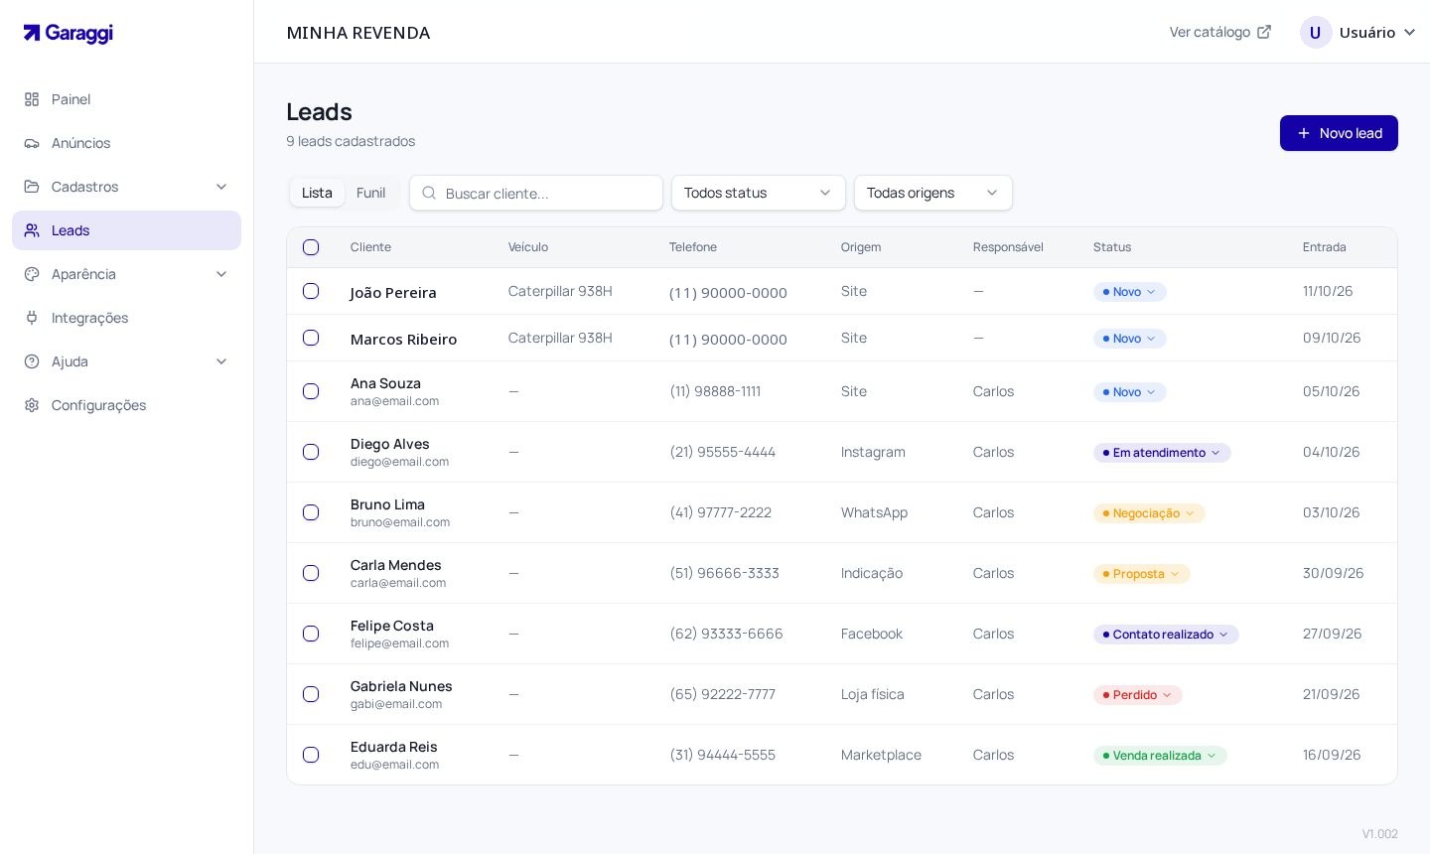This screenshot has height=854, width=1430.
Task: Open Felipe Costa's Contato realizado status badge
Action: coord(1166,635)
